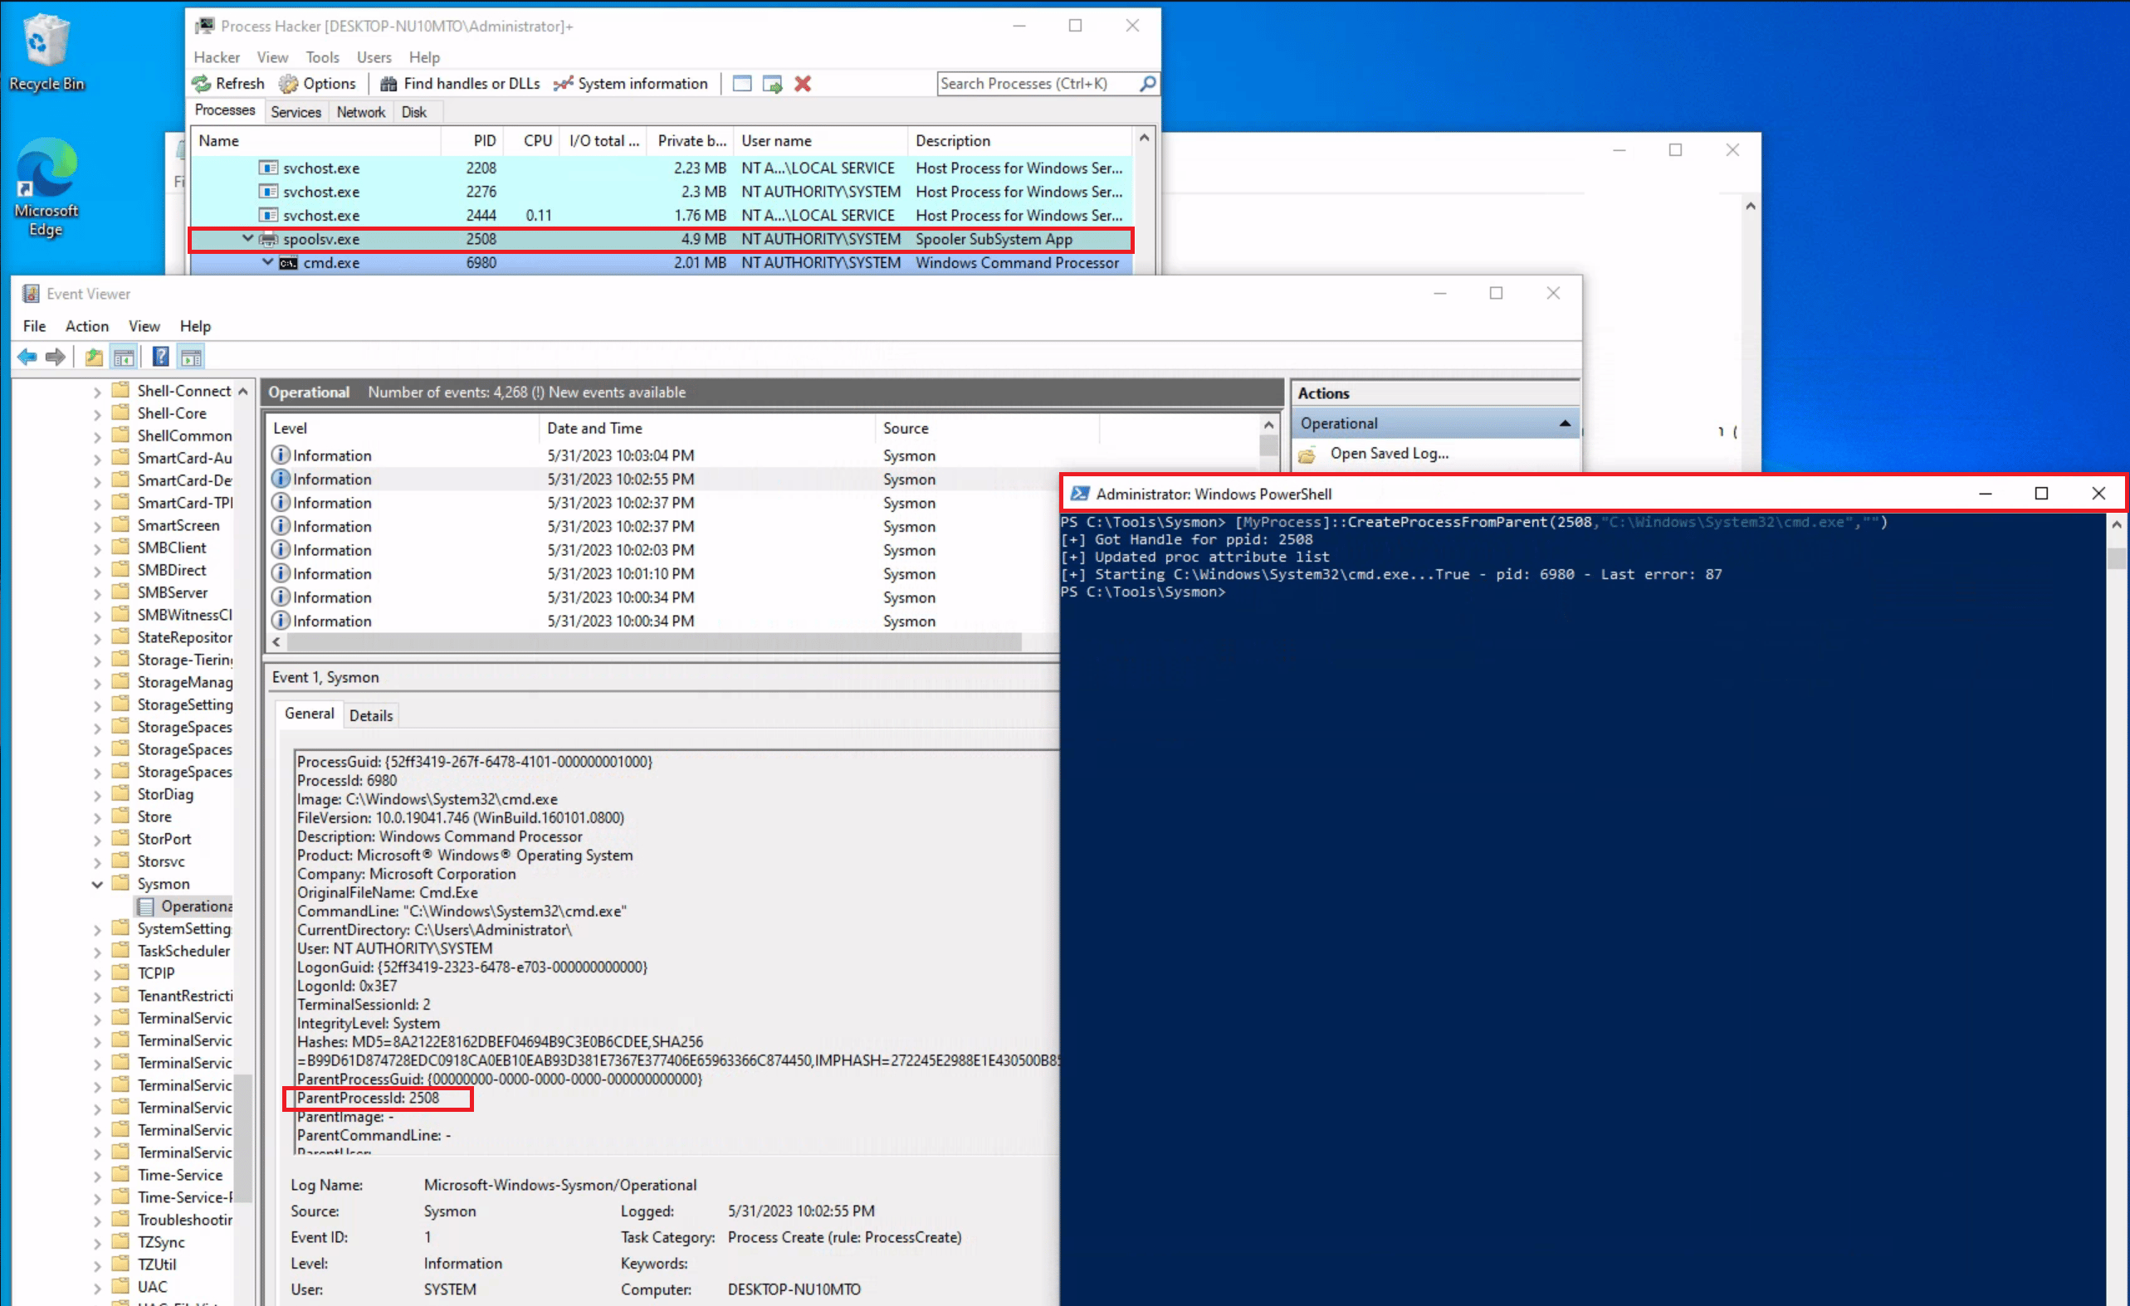Image resolution: width=2130 pixels, height=1306 pixels.
Task: Collapse the Sysmon folder in the tree
Action: (x=97, y=884)
